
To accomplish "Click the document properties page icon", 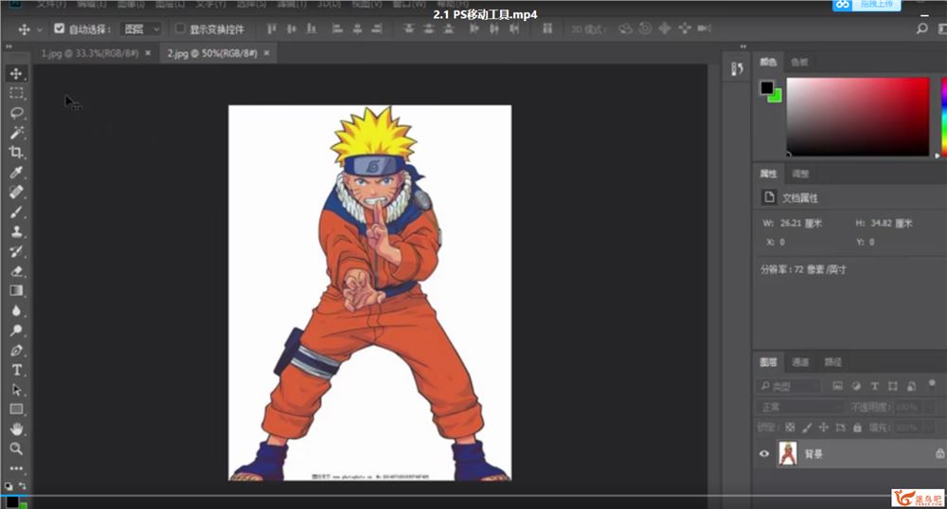I will point(769,197).
